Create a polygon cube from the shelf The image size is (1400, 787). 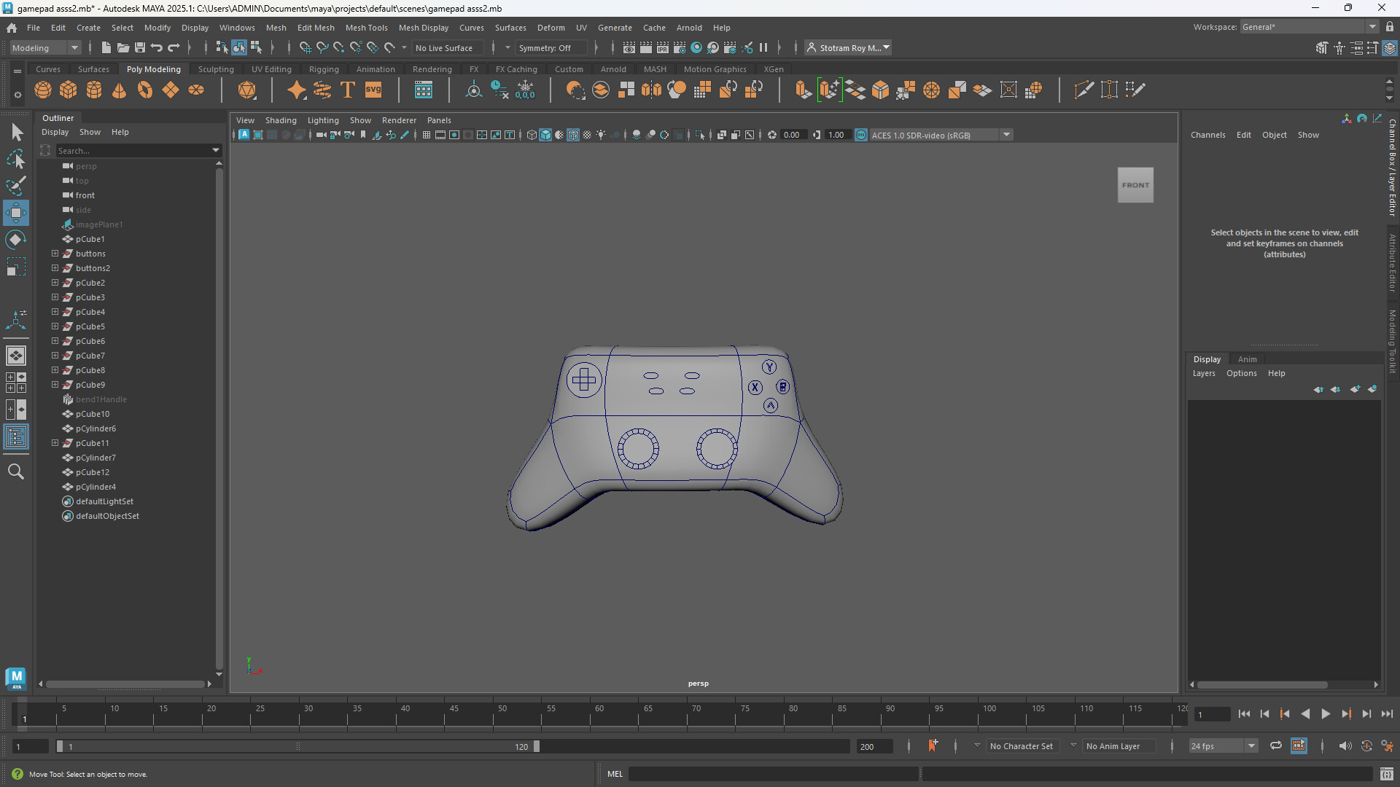coord(68,89)
